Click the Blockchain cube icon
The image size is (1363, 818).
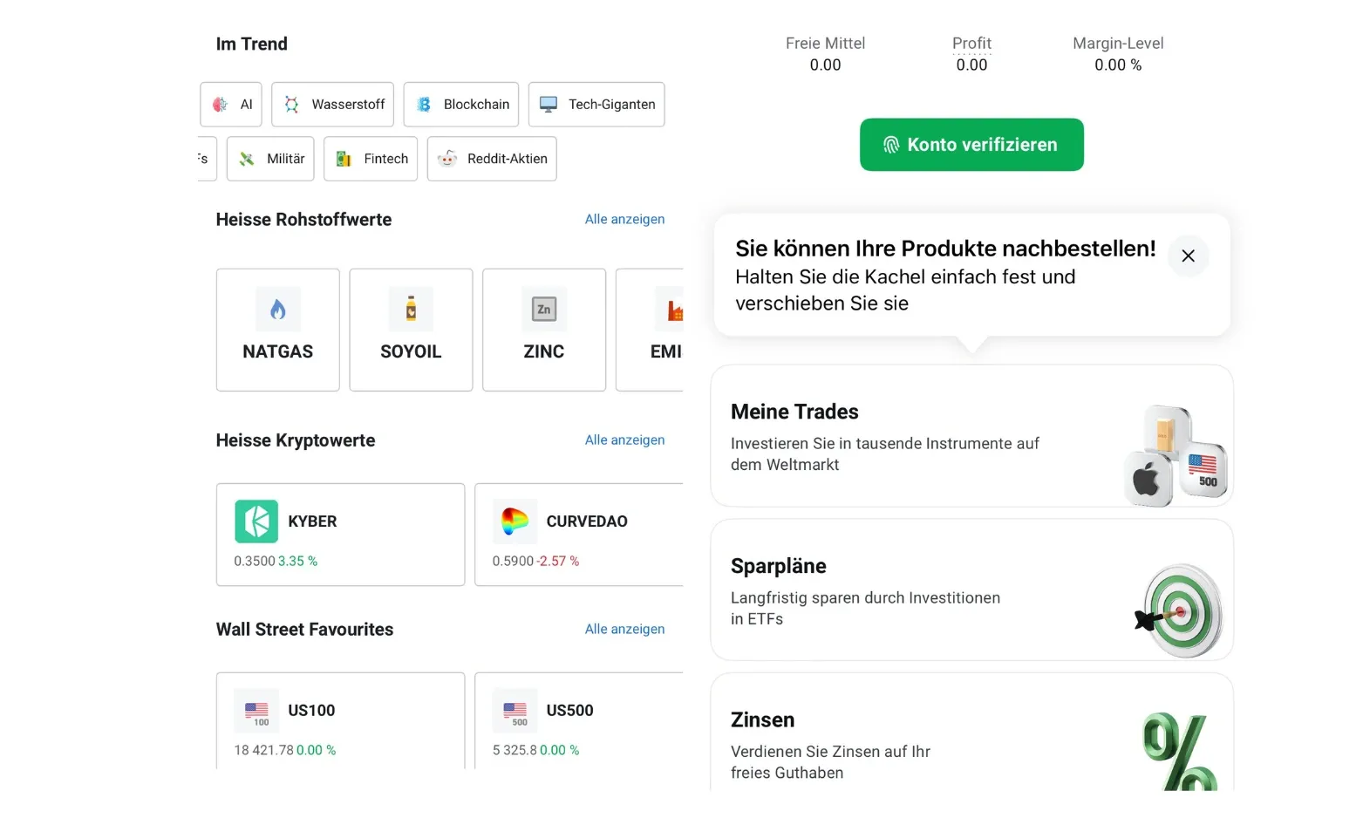coord(424,105)
